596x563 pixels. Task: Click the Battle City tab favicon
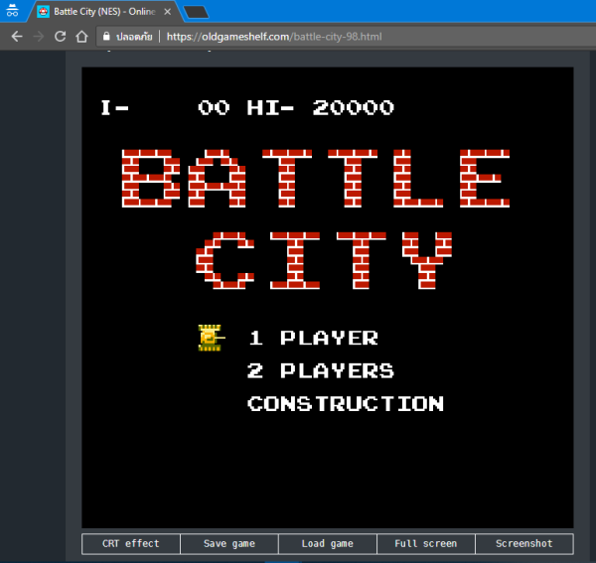[43, 12]
